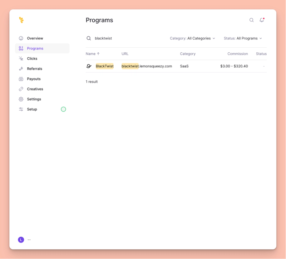Click the Payouts wallet icon
Viewport: 286px width, 259px height.
click(x=21, y=79)
